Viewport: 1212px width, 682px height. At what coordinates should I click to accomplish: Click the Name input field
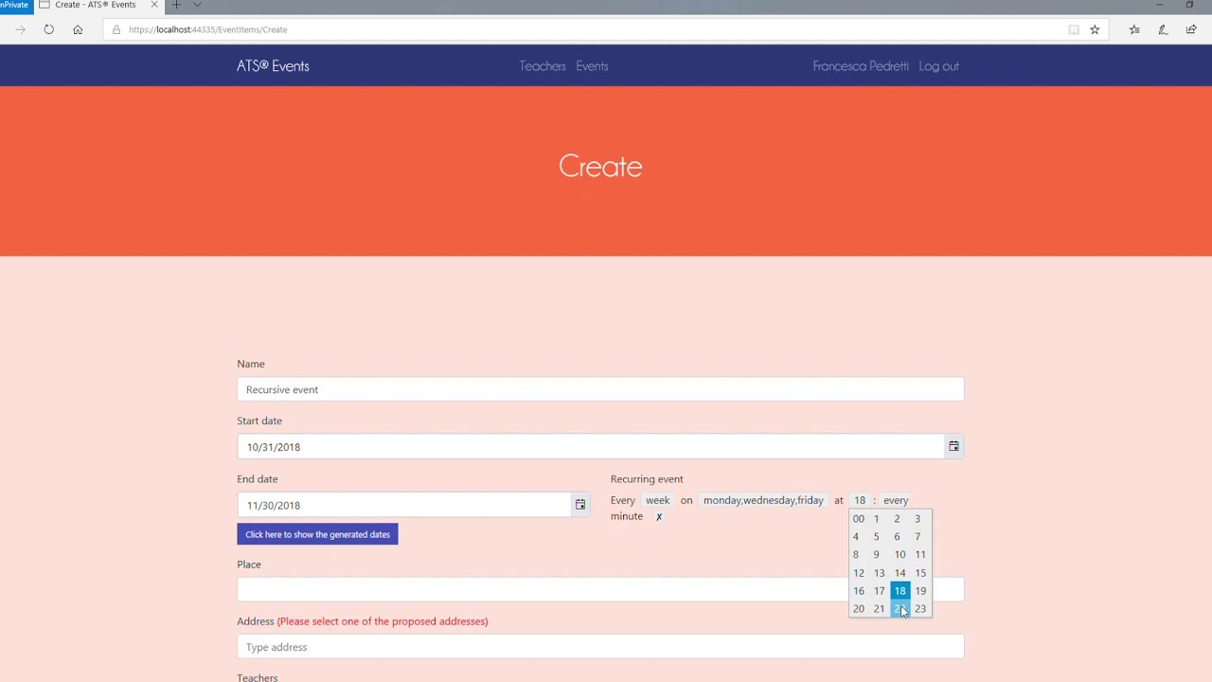(600, 389)
